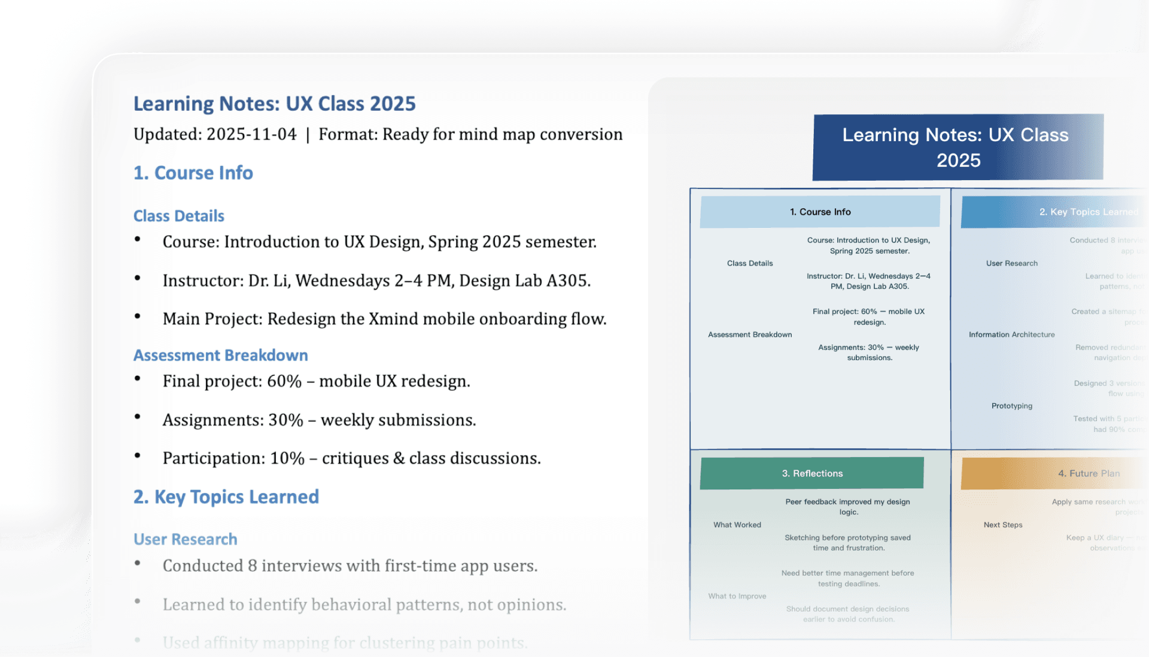1149x657 pixels.
Task: Click subtopic "Peer feedback improved my design logic."
Action: pyautogui.click(x=848, y=507)
